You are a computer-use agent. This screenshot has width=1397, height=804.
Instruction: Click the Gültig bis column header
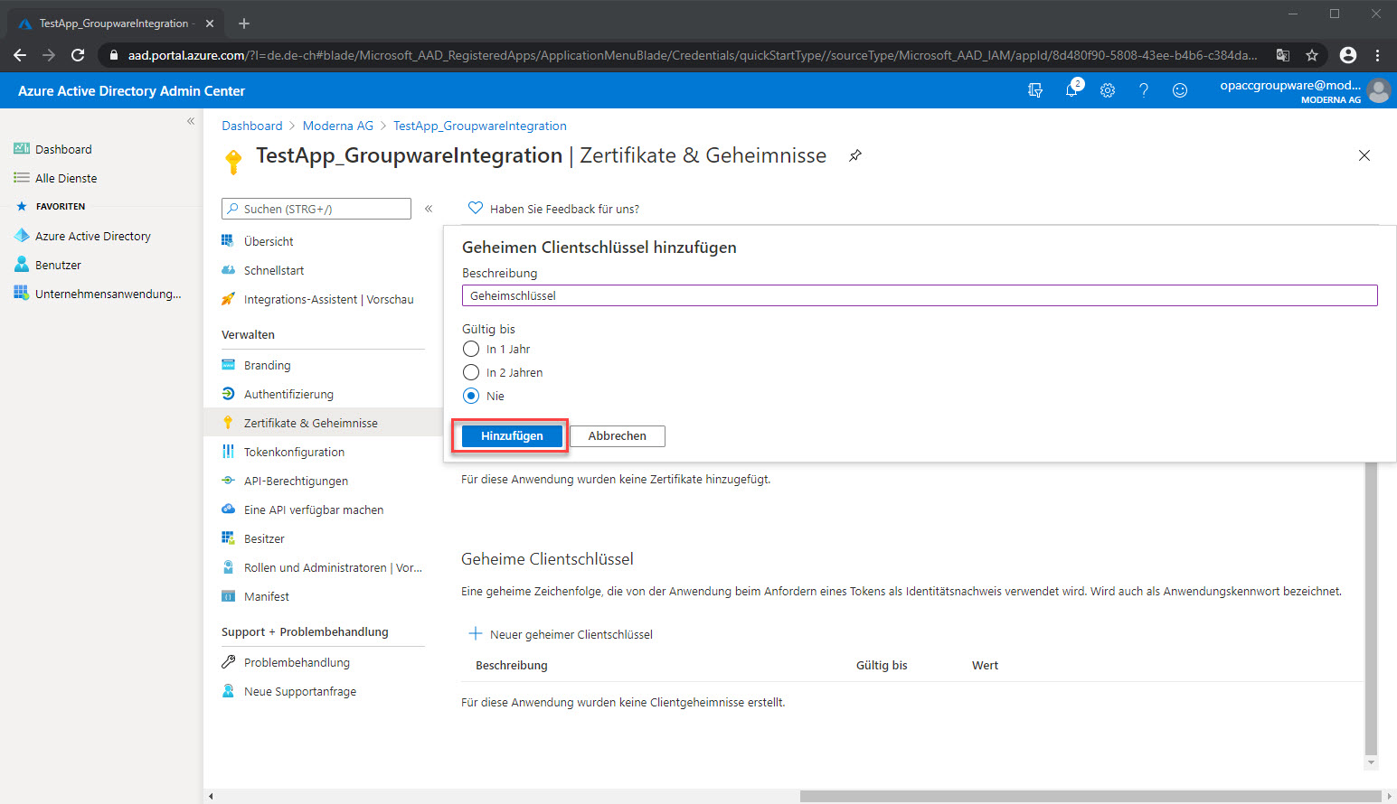click(882, 665)
